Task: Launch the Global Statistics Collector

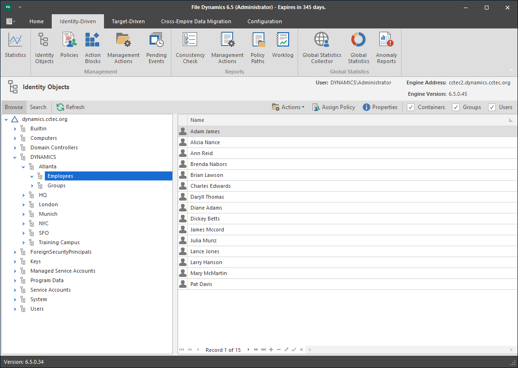Action: coord(321,48)
